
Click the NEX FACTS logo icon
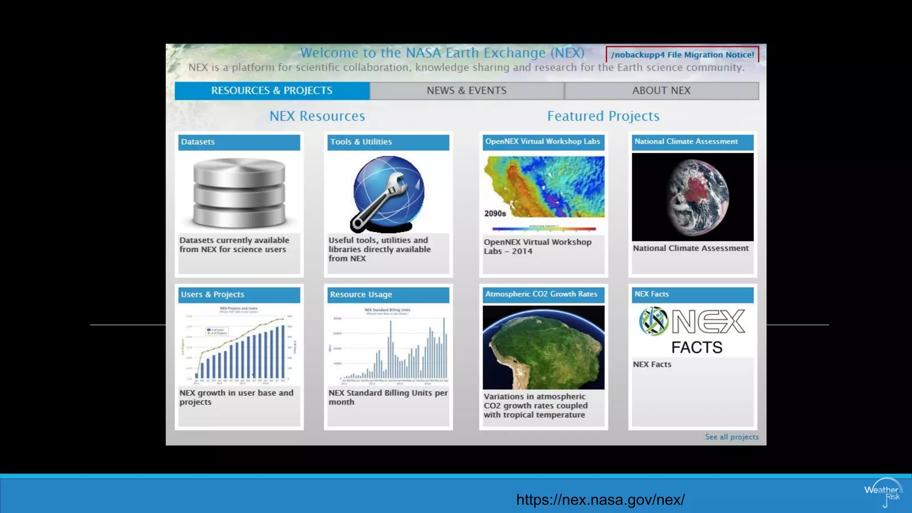(x=692, y=330)
